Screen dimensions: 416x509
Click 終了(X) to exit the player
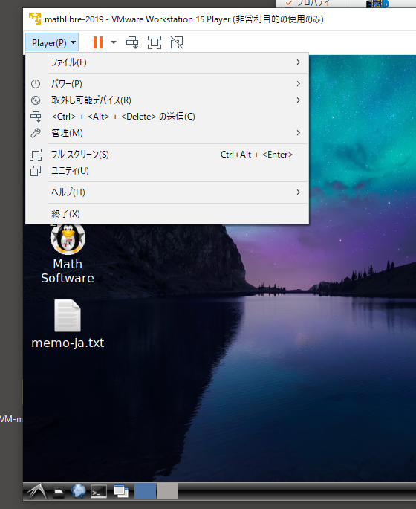pyautogui.click(x=167, y=213)
